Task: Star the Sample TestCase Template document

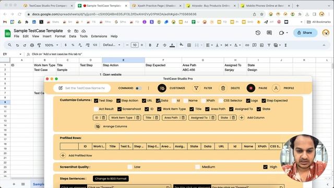Action: coord(69,31)
